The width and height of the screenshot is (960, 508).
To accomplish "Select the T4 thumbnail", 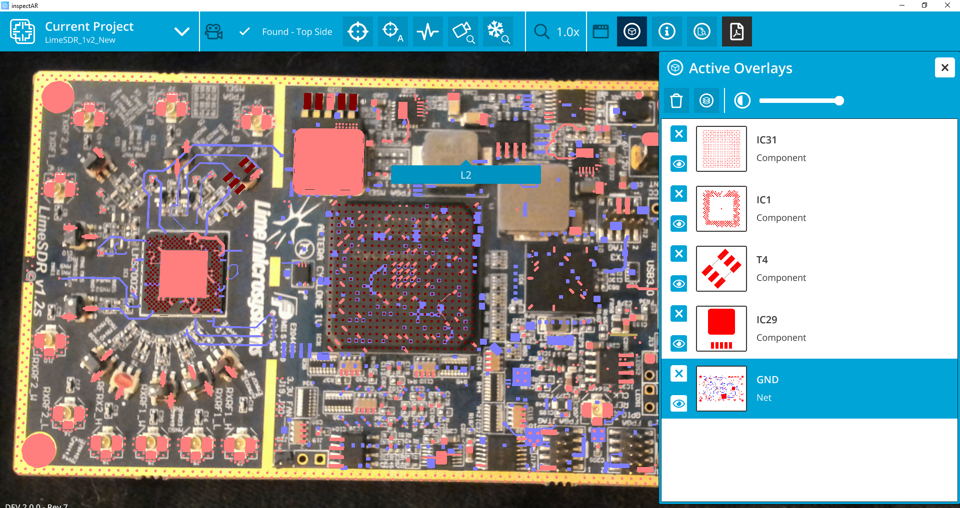I will (x=721, y=269).
